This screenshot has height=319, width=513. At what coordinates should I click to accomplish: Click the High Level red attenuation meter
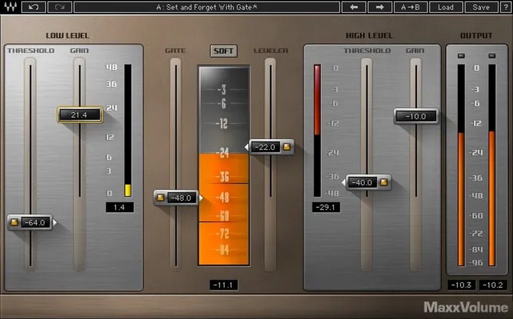(x=317, y=131)
